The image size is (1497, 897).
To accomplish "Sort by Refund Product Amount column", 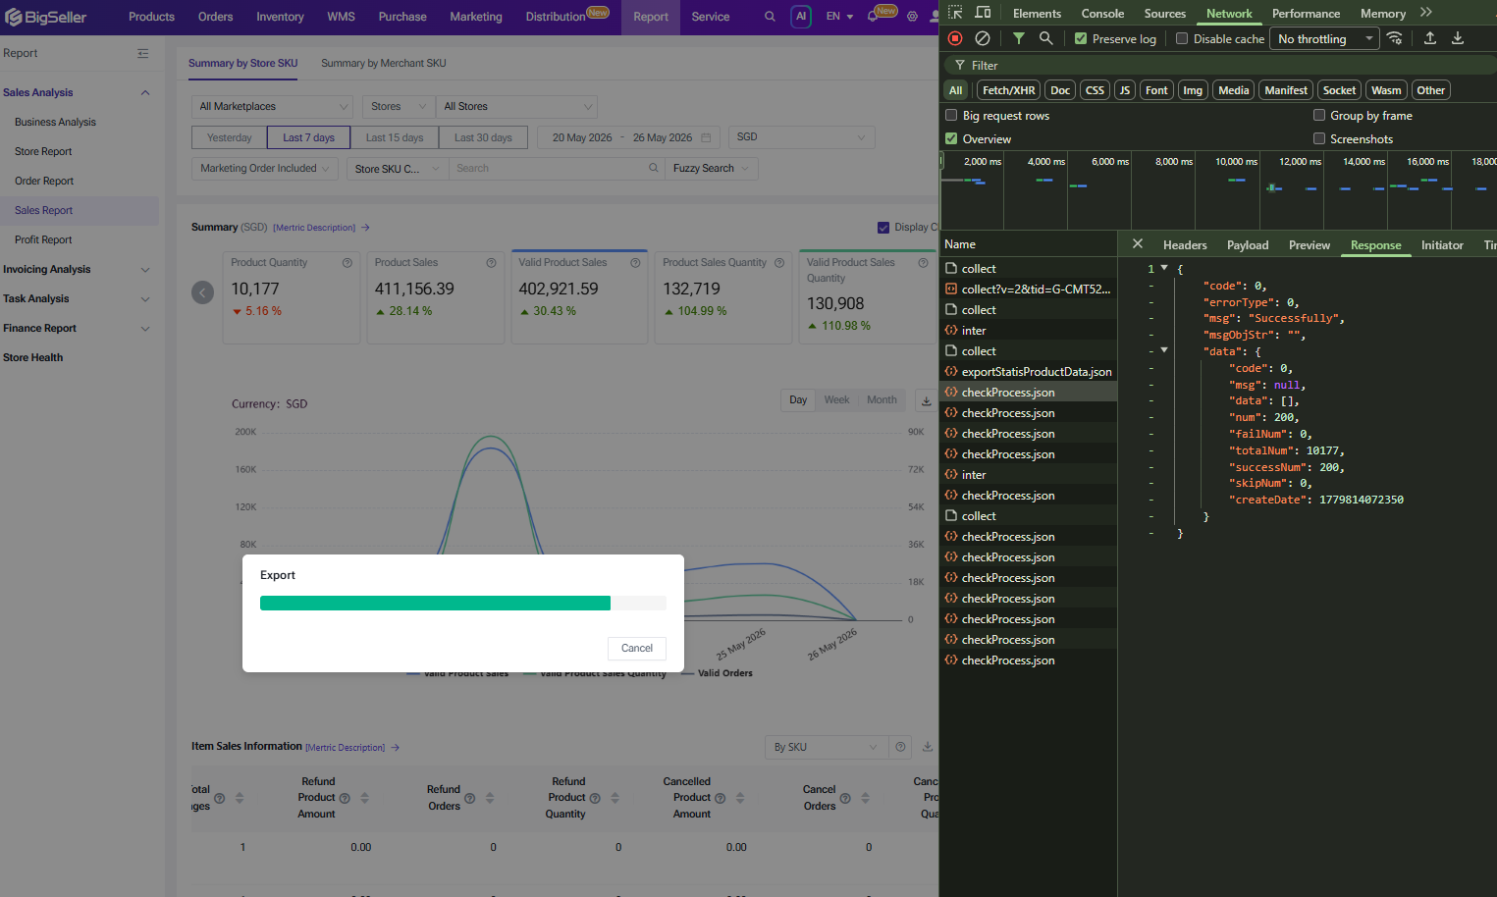I will click(x=365, y=798).
